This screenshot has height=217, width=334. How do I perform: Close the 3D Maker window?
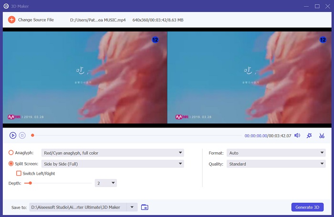(328, 6)
